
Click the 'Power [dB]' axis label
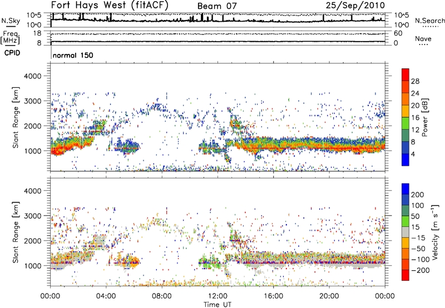pyautogui.click(x=425, y=117)
